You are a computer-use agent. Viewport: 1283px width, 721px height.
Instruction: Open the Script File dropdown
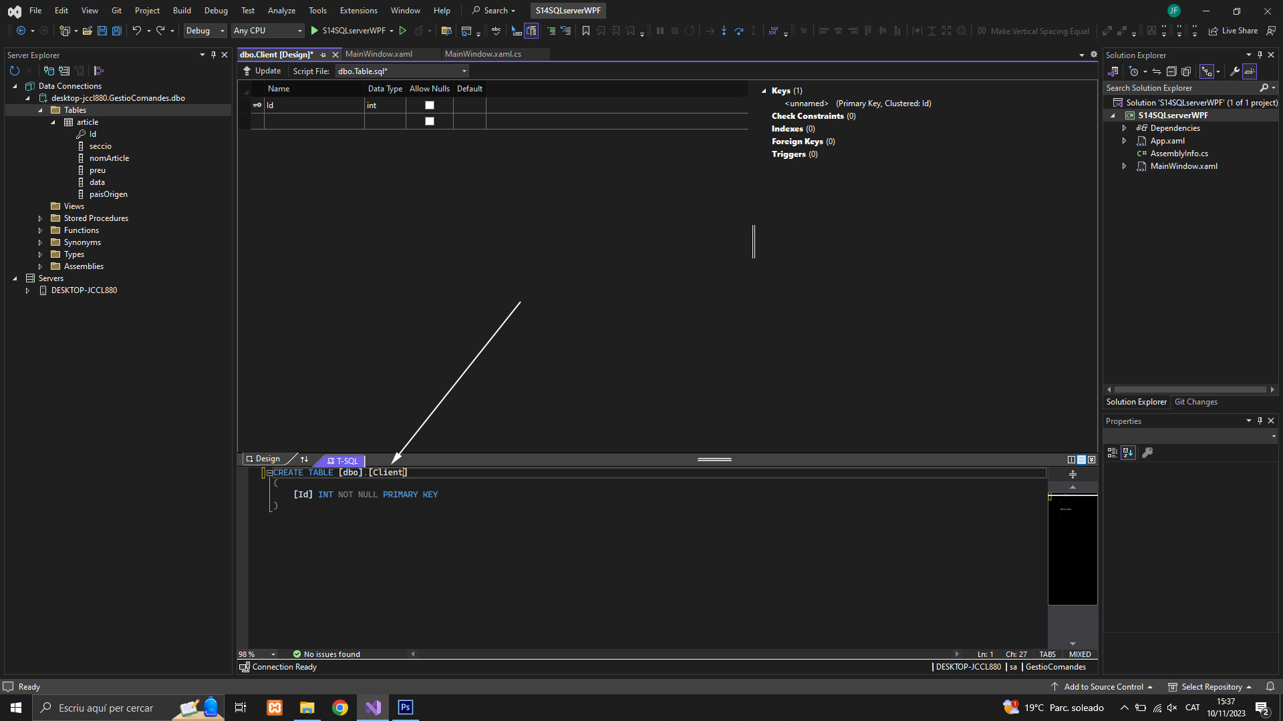tap(464, 71)
